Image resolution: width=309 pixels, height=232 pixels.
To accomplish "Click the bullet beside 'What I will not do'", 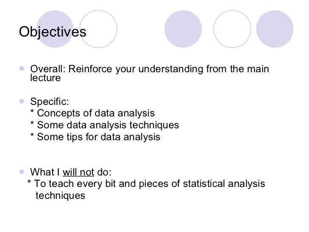I will point(22,172).
